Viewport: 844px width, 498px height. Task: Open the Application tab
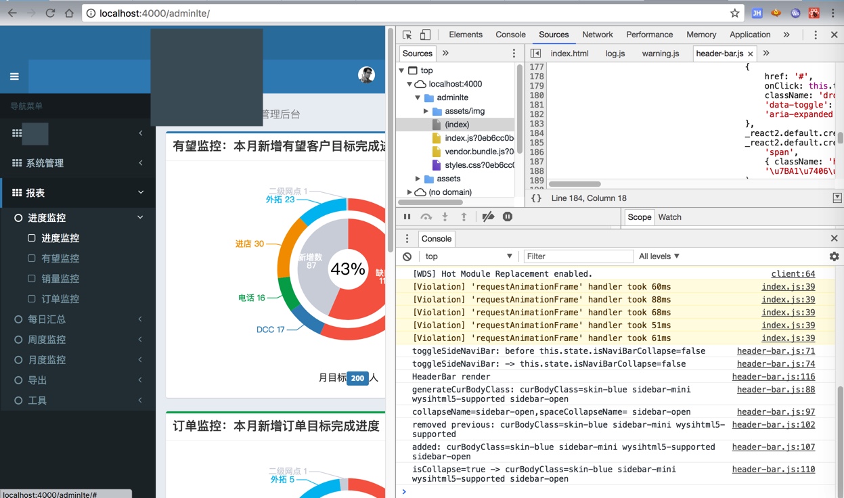[750, 35]
